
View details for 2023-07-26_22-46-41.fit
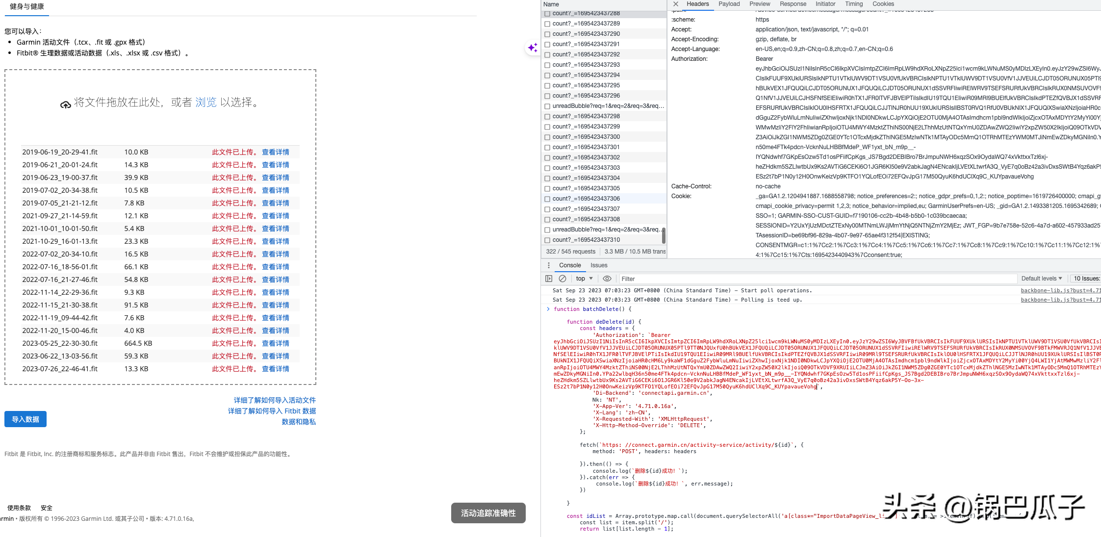click(x=276, y=369)
